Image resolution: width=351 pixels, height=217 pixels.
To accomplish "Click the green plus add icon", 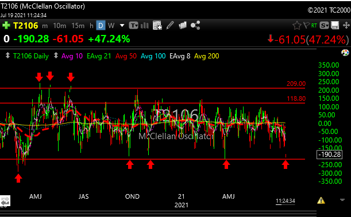I will pyautogui.click(x=6, y=25).
